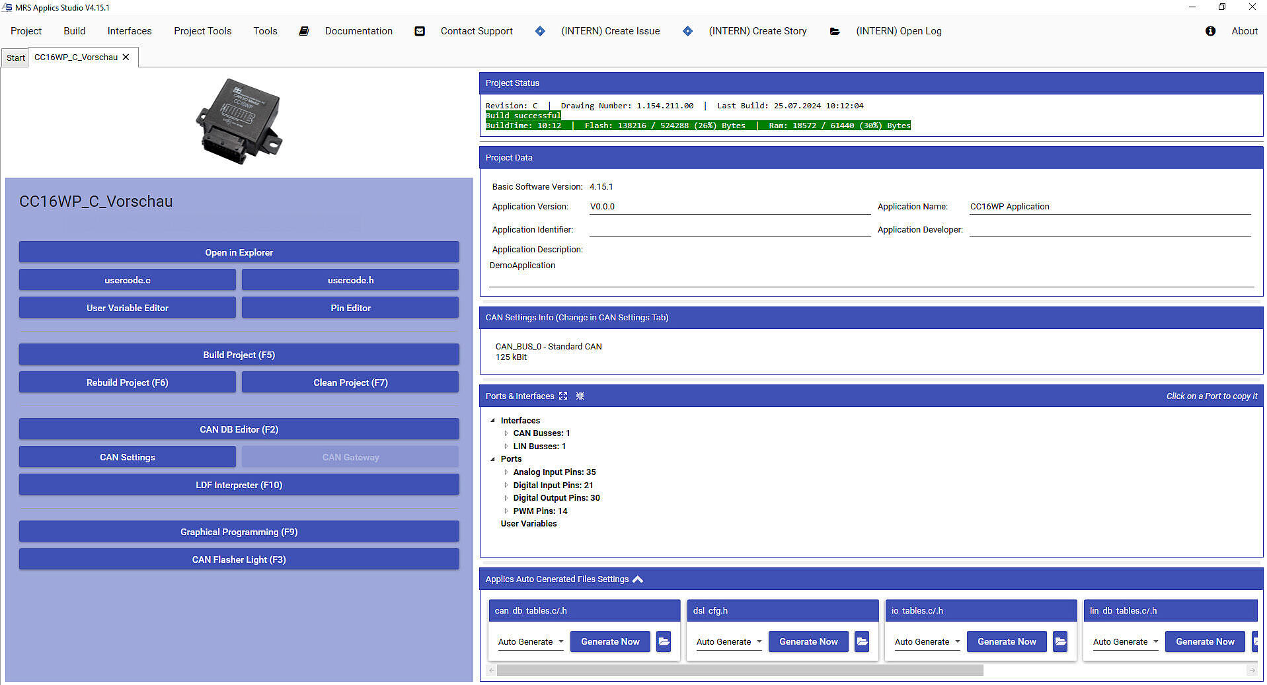This screenshot has height=685, width=1267.
Task: Open the Project Tools menu
Action: click(x=202, y=31)
